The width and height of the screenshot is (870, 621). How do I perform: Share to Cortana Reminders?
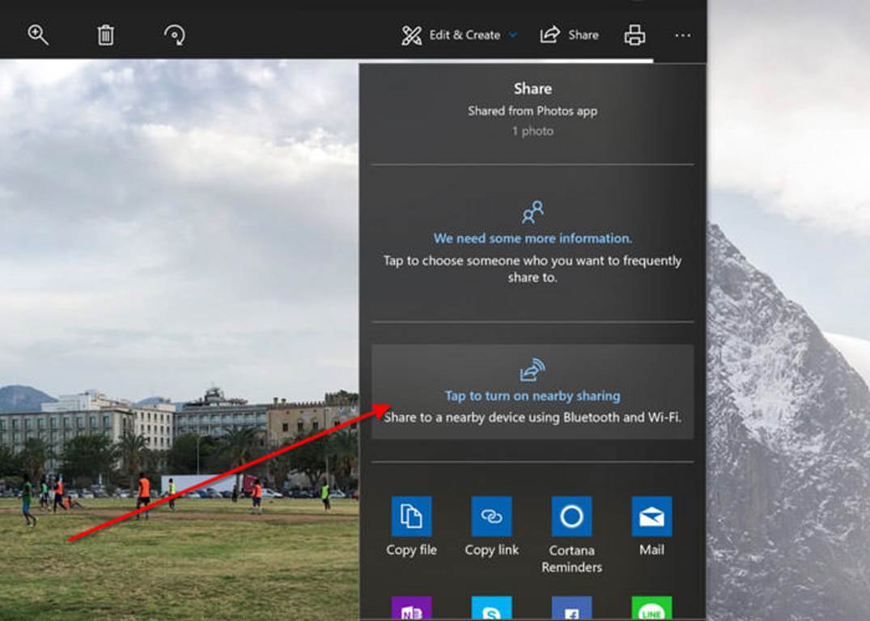(571, 517)
